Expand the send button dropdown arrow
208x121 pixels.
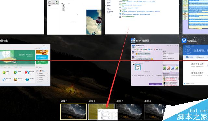[x=161, y=84]
